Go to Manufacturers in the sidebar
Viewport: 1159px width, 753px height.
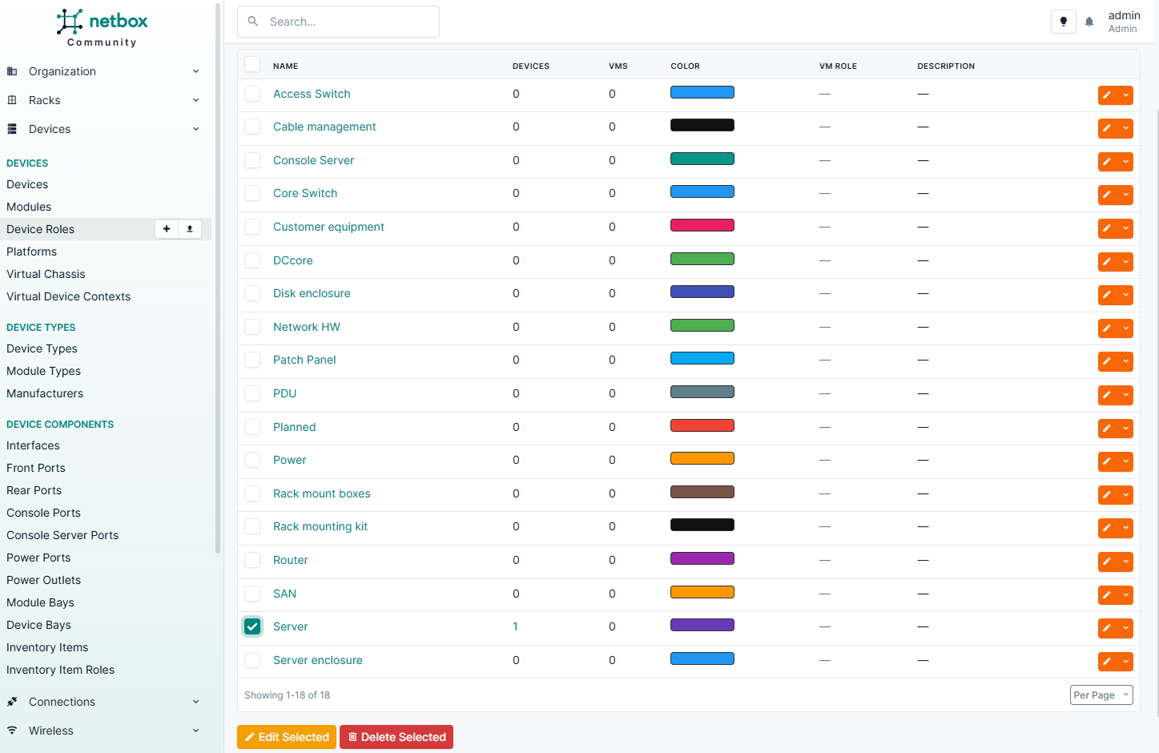point(45,393)
